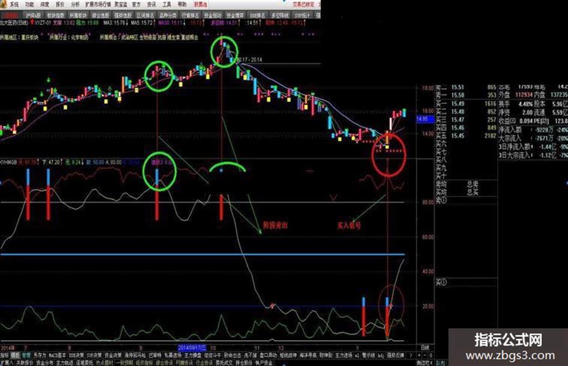This screenshot has width=568, height=366.
Task: Select the 指标 tab in the bottom bar
Action: 4,355
